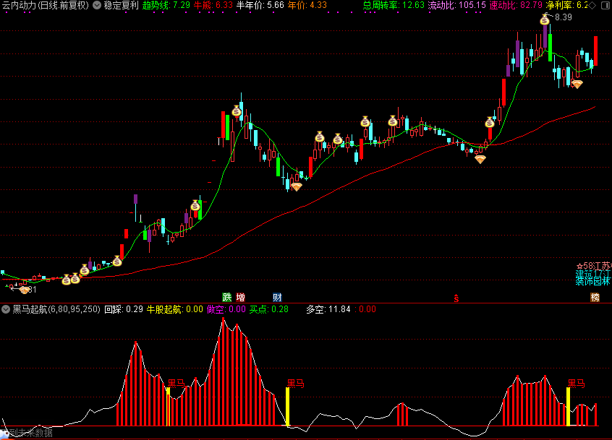
Task: Click the 做空: 0.00 value
Action: pos(226,309)
